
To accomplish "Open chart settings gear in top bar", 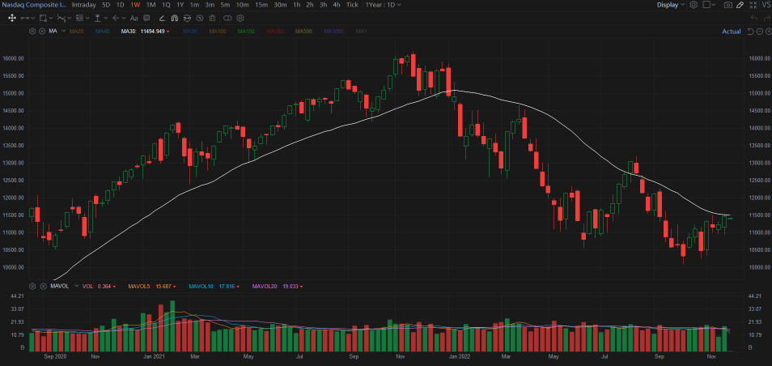I will [x=694, y=4].
